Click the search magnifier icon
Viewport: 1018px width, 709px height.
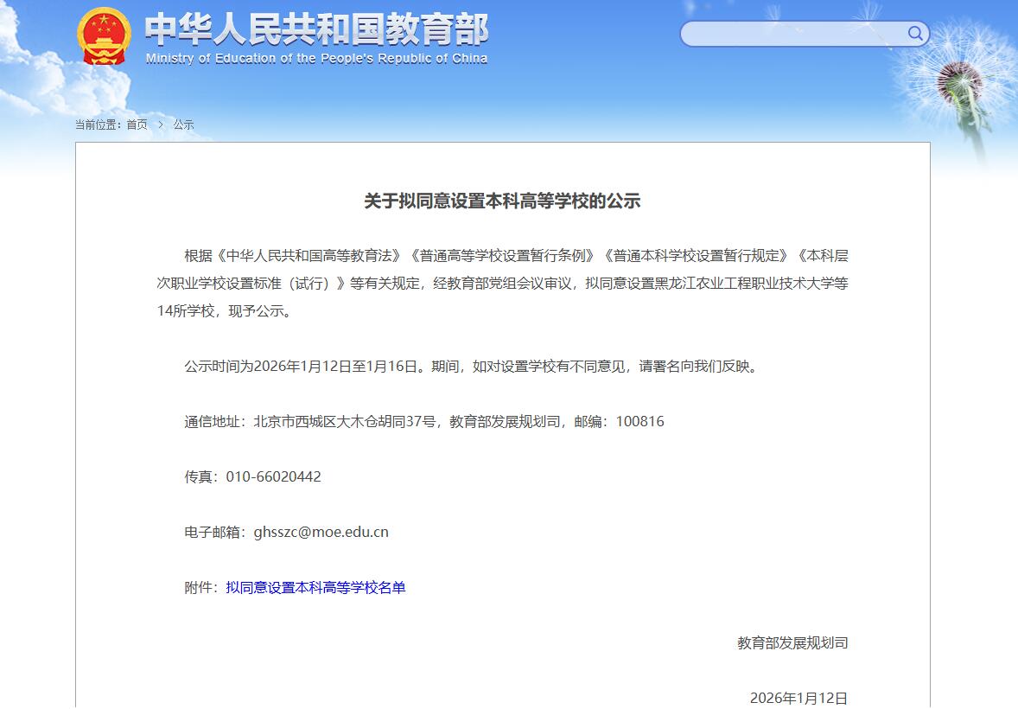(x=914, y=34)
